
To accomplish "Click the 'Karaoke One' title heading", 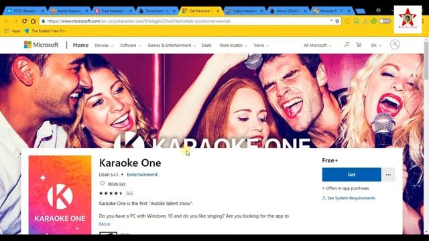I will click(130, 163).
